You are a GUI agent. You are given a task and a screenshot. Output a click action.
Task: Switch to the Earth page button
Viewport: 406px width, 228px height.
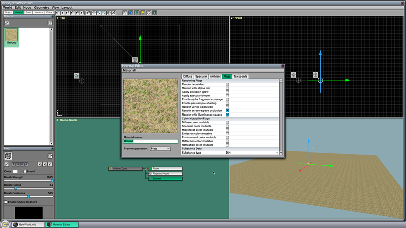tap(28, 12)
